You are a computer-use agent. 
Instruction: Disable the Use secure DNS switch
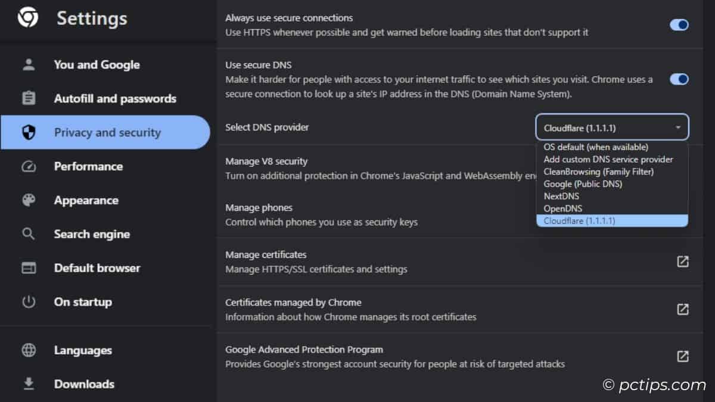click(679, 79)
